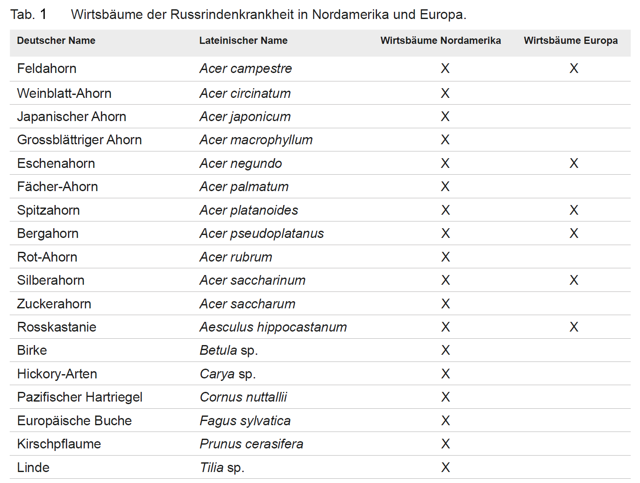Screen dimensions: 640x483
Task: Click the 'Aesculus hippocastanum' cell
Action: click(x=273, y=327)
